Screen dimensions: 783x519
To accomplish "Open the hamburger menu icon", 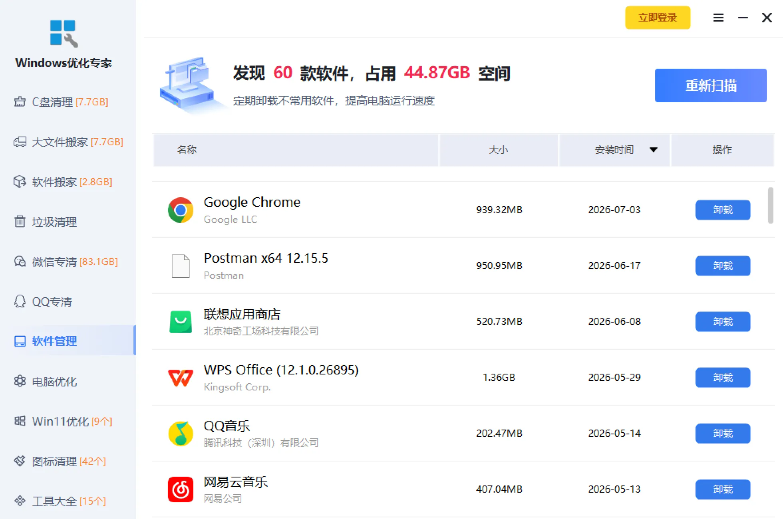I will [x=718, y=18].
